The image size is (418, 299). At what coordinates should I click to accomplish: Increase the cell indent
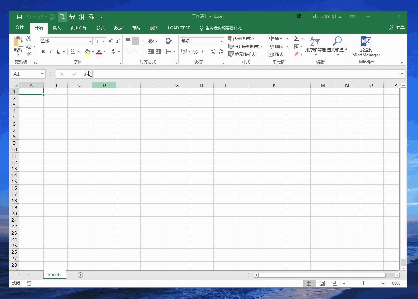[x=158, y=52]
